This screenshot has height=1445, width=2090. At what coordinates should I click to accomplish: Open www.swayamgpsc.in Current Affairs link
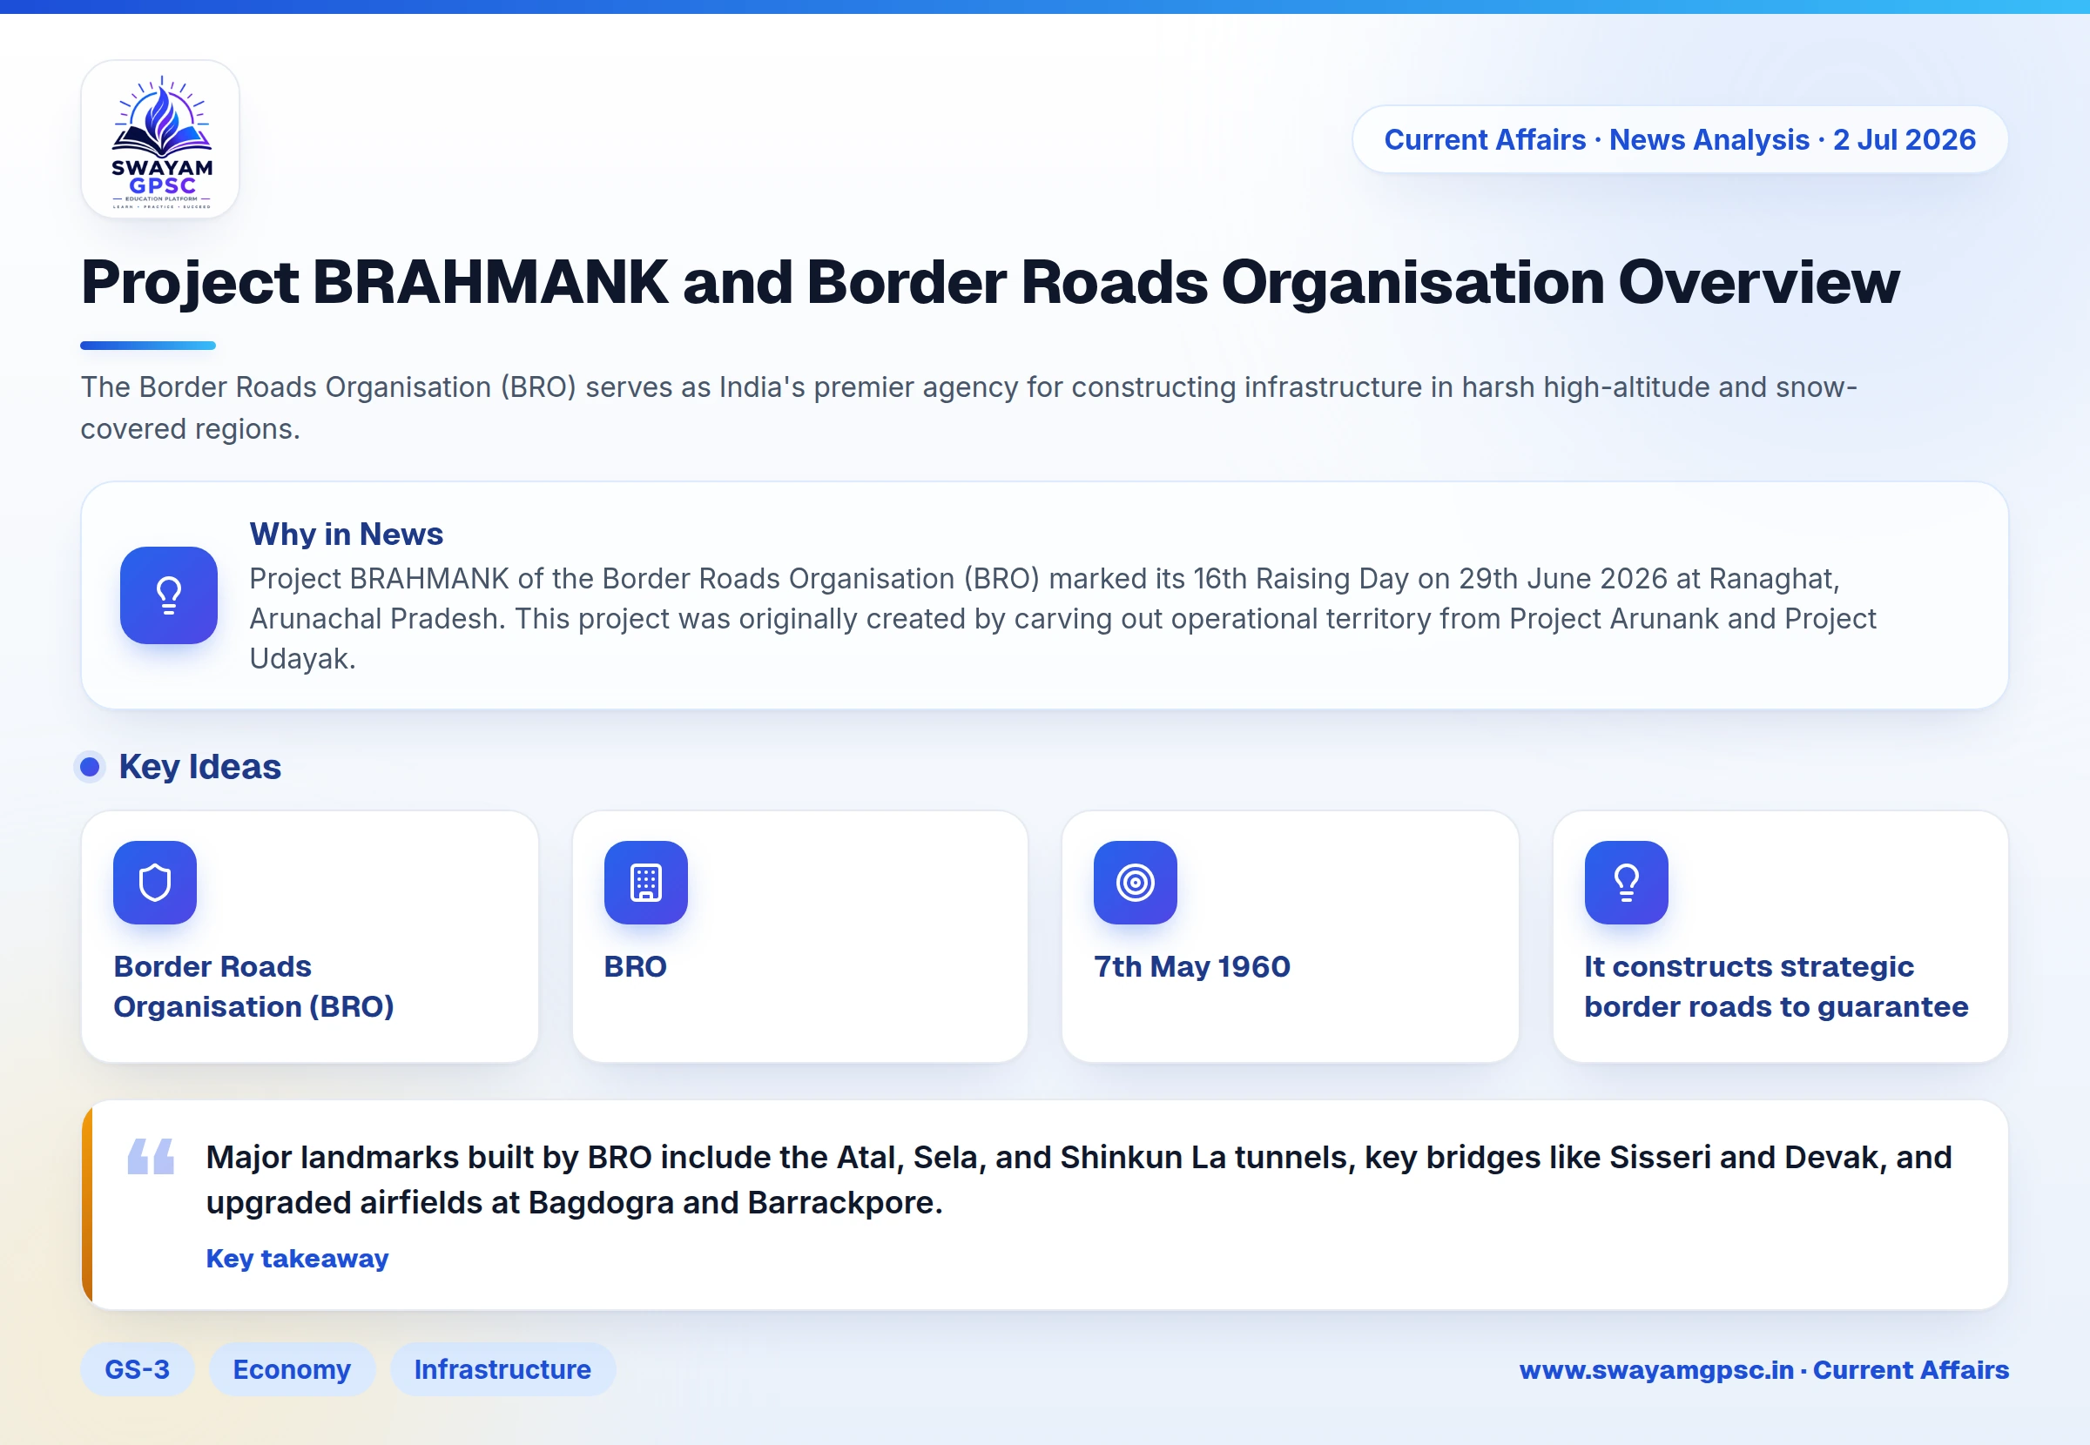click(1764, 1370)
